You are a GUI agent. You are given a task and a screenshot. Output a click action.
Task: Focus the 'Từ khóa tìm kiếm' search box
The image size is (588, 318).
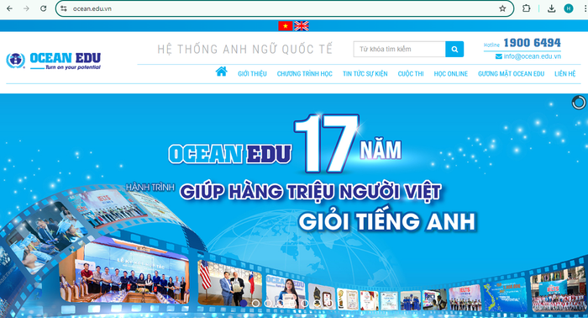(x=399, y=49)
